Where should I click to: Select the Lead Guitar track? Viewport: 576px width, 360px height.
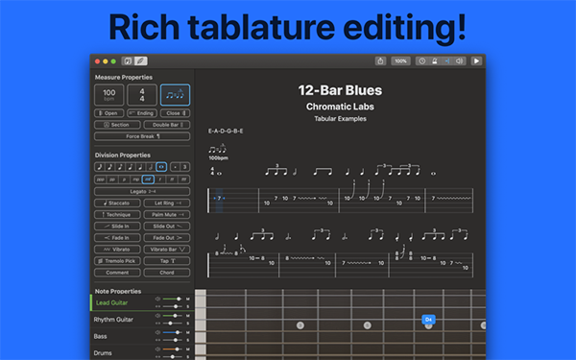point(111,302)
